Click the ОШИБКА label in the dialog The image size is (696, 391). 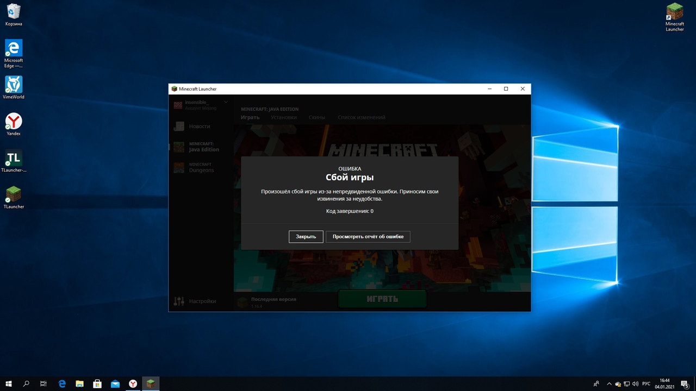[350, 169]
